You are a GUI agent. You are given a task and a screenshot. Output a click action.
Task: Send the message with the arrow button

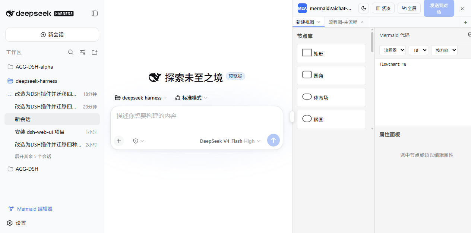[x=274, y=140]
